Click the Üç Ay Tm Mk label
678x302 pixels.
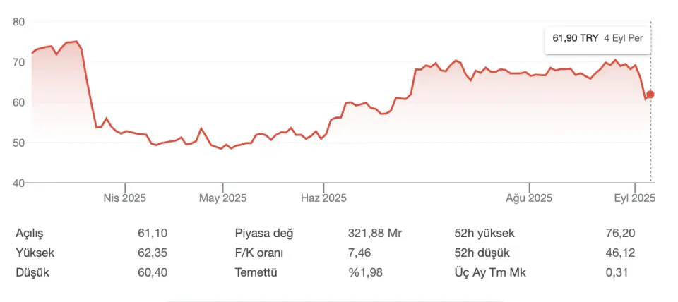click(x=490, y=272)
